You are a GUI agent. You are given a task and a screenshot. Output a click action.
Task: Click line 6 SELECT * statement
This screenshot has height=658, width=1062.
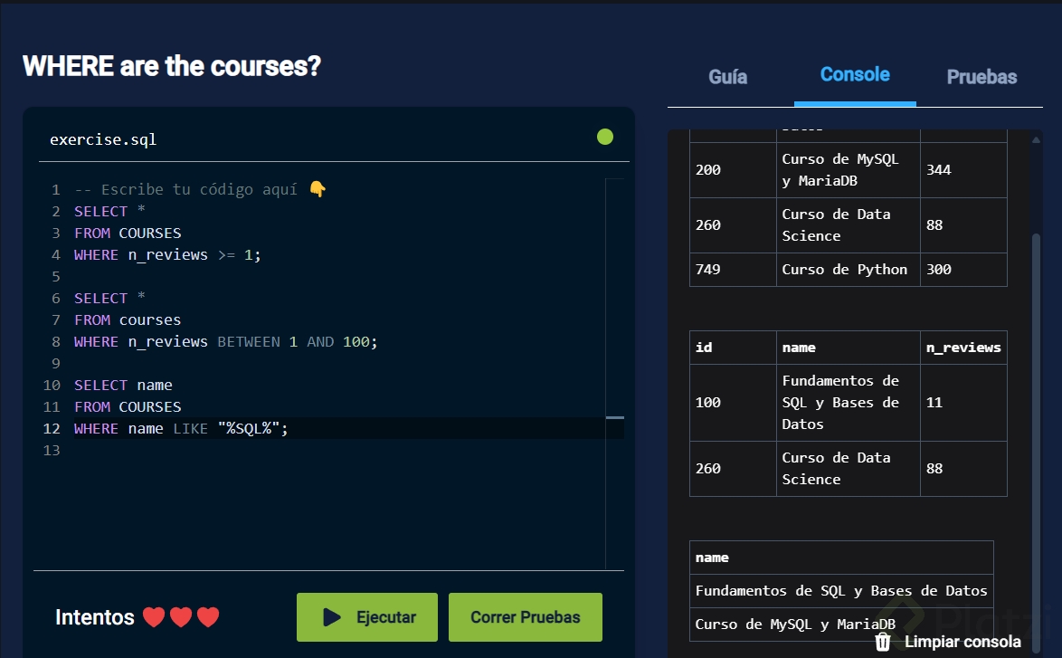pyautogui.click(x=109, y=298)
